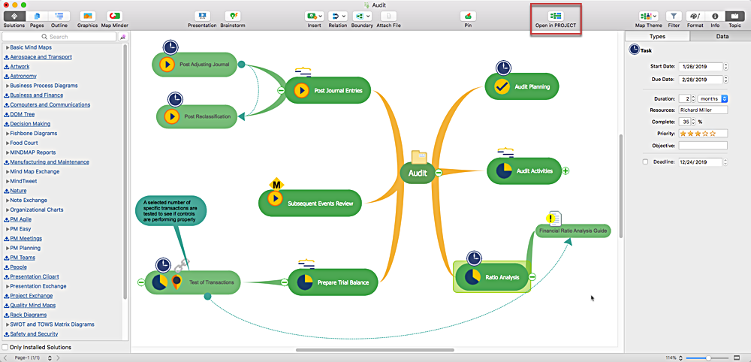Open the Aerospace and Transport link

(x=41, y=57)
